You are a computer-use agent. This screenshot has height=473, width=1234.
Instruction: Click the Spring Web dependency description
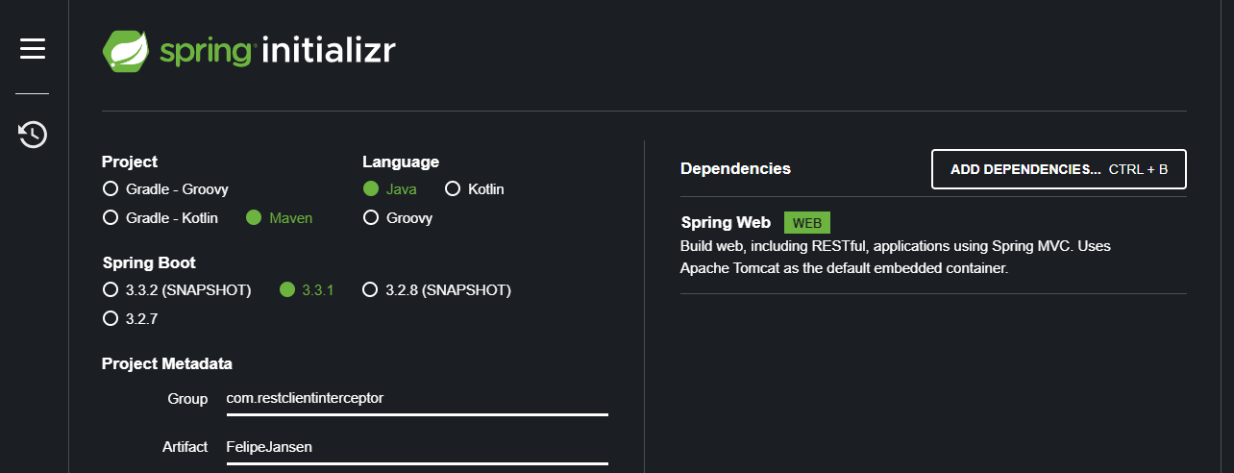[894, 258]
